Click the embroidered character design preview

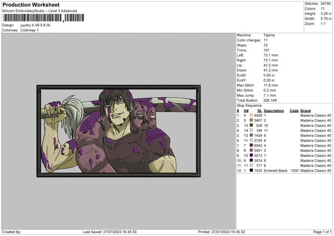119,131
